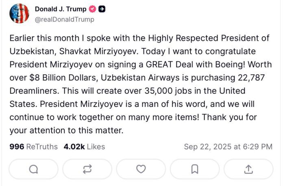Open the share upload arrow icon

[x=249, y=169]
